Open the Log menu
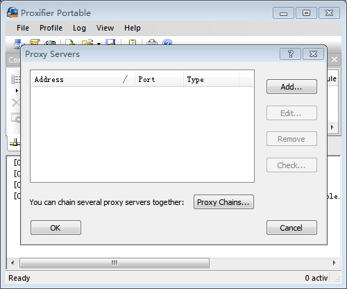The width and height of the screenshot is (347, 289). (79, 28)
